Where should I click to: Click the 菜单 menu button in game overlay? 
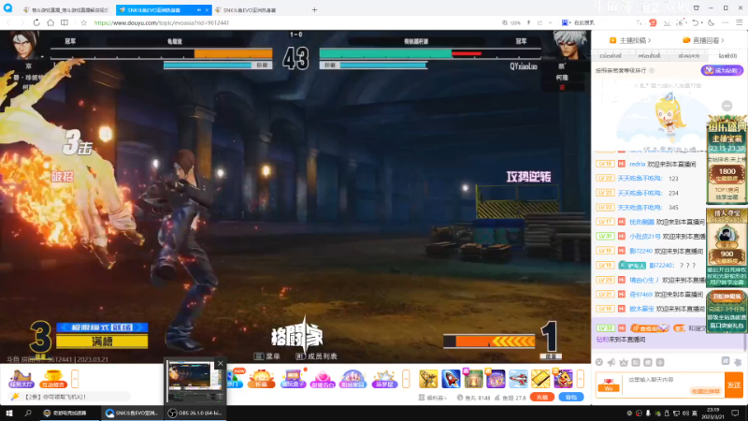point(267,356)
